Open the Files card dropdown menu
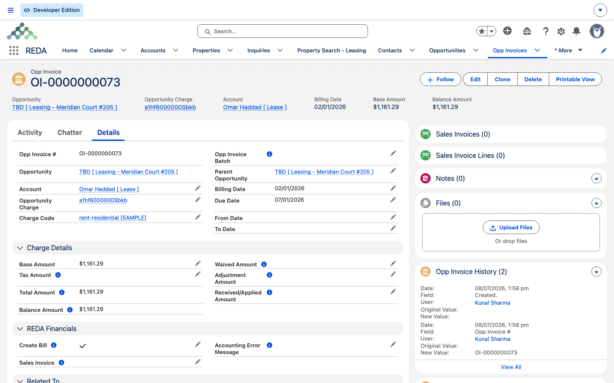Viewport: 614px width, 383px height. coord(597,203)
